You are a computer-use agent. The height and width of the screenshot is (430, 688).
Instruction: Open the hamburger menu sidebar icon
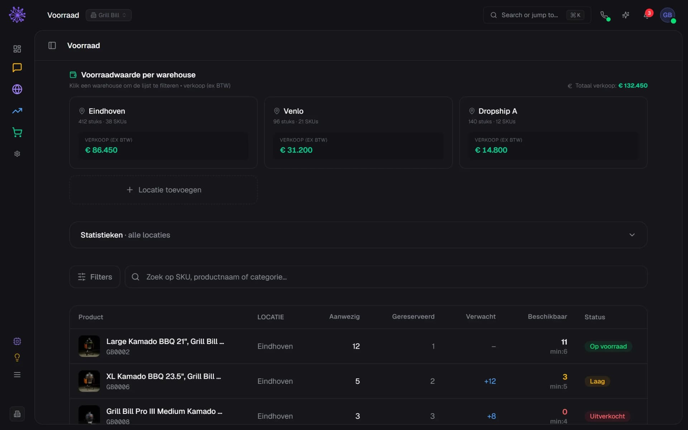coord(17,375)
